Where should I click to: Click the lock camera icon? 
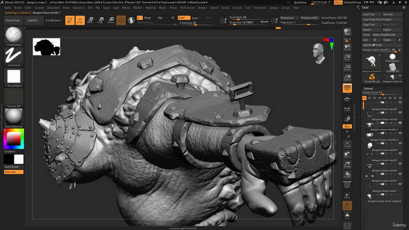pyautogui.click(x=347, y=119)
